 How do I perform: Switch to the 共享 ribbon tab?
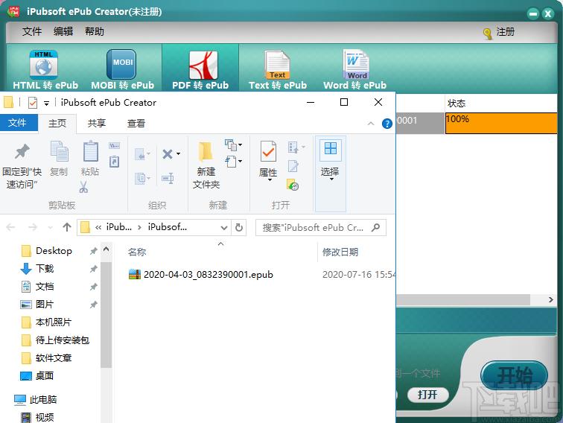point(97,123)
